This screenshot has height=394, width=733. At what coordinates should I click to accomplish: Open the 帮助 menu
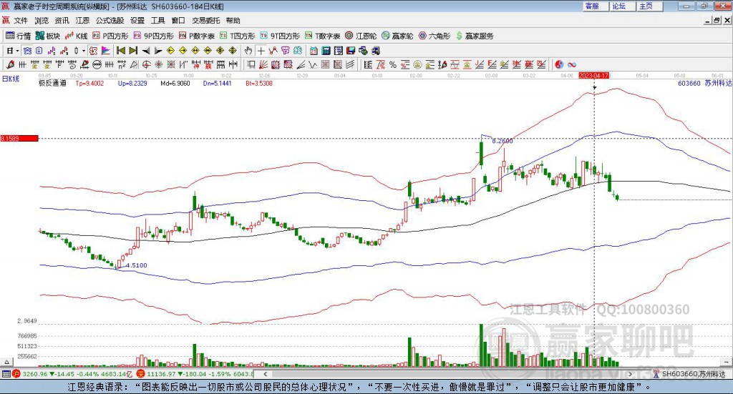[x=233, y=21]
